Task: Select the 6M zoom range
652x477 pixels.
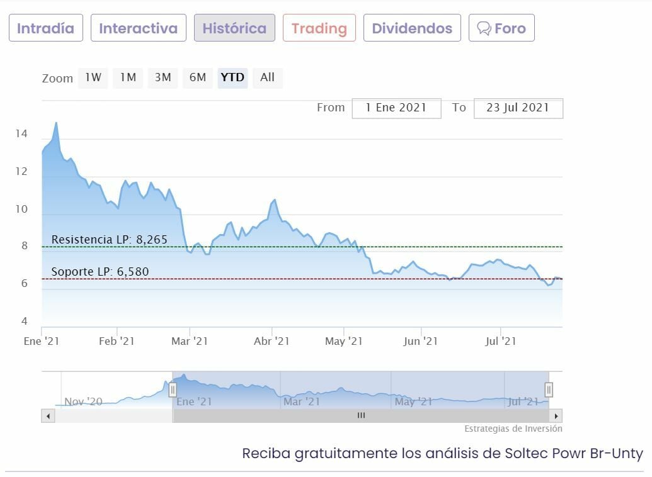Action: [198, 77]
